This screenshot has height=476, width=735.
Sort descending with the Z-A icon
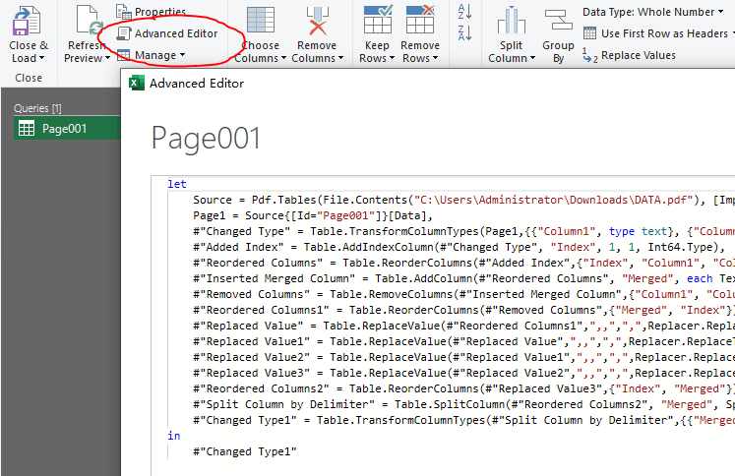pos(464,32)
